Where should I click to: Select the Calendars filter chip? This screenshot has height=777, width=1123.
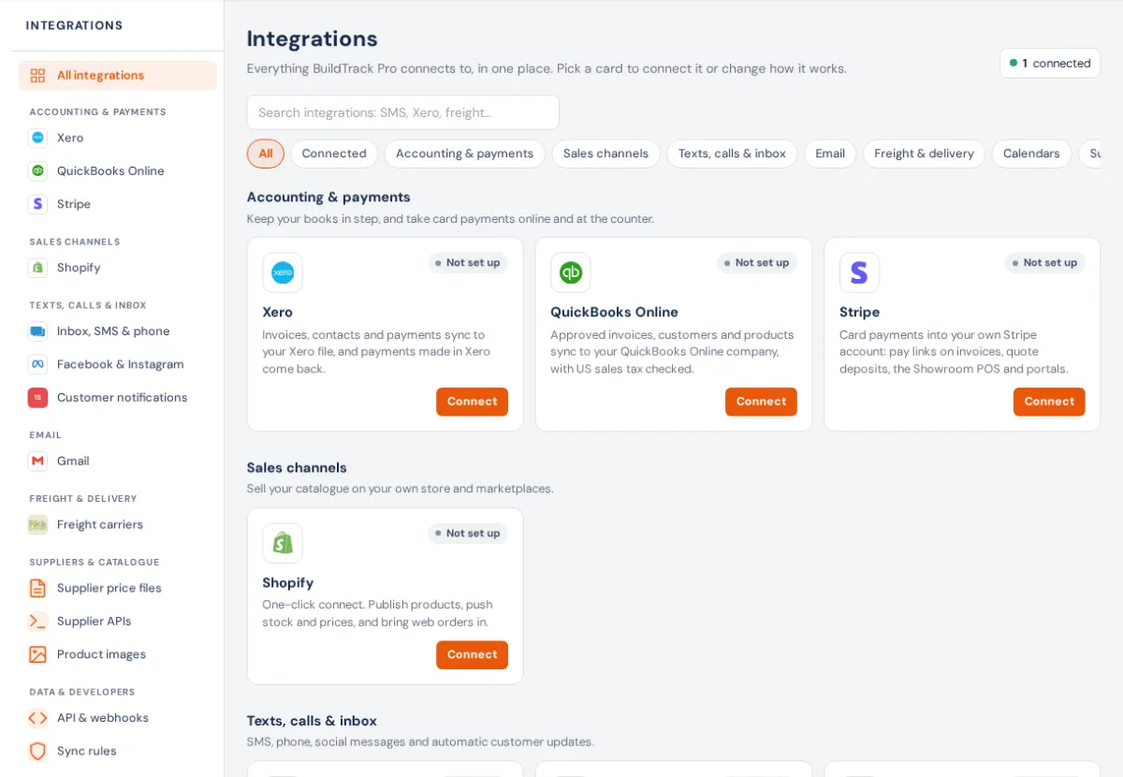1031,154
